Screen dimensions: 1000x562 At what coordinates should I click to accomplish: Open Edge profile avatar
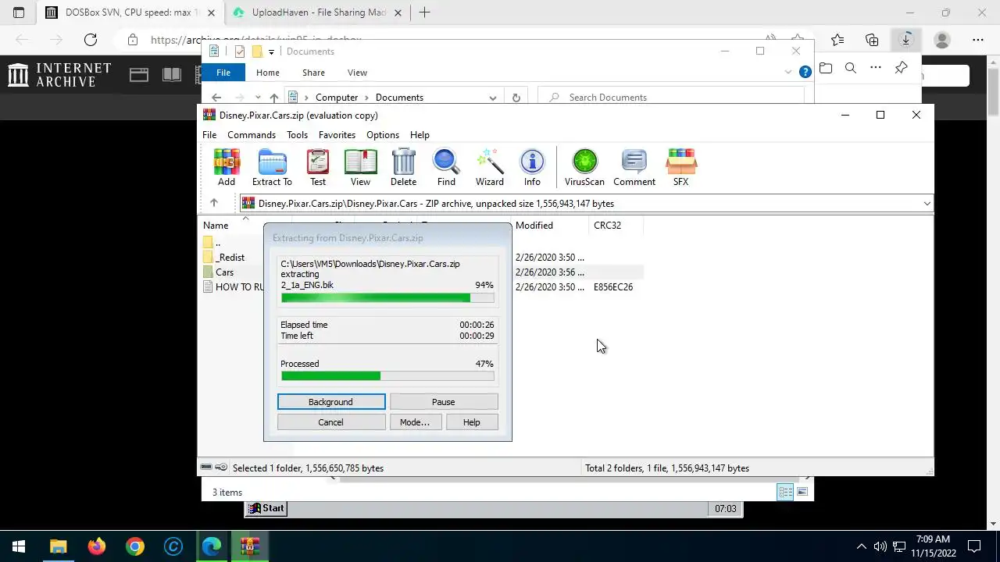tap(942, 40)
